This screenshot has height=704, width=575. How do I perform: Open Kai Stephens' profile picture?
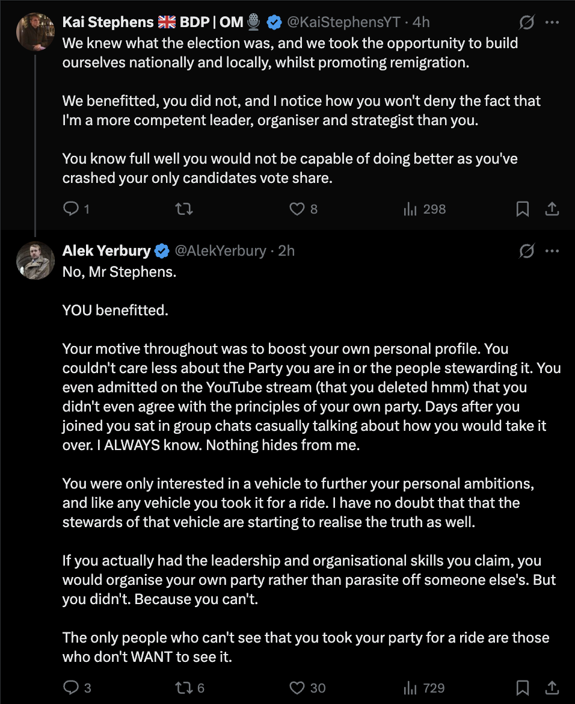click(x=35, y=32)
